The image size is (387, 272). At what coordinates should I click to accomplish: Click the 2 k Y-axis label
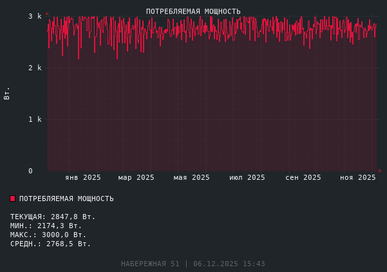point(35,68)
